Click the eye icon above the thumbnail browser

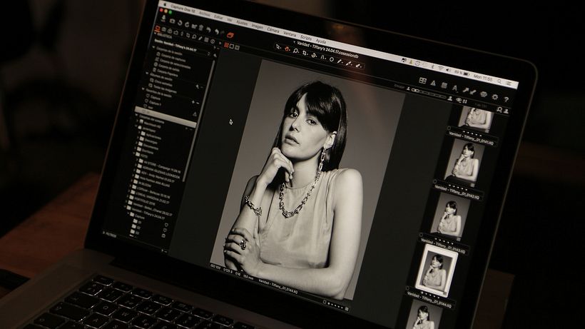(459, 100)
